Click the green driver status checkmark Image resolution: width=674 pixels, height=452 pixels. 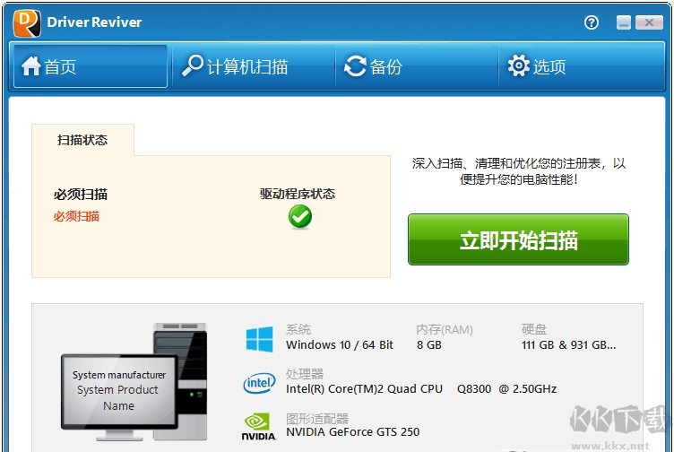coord(299,216)
